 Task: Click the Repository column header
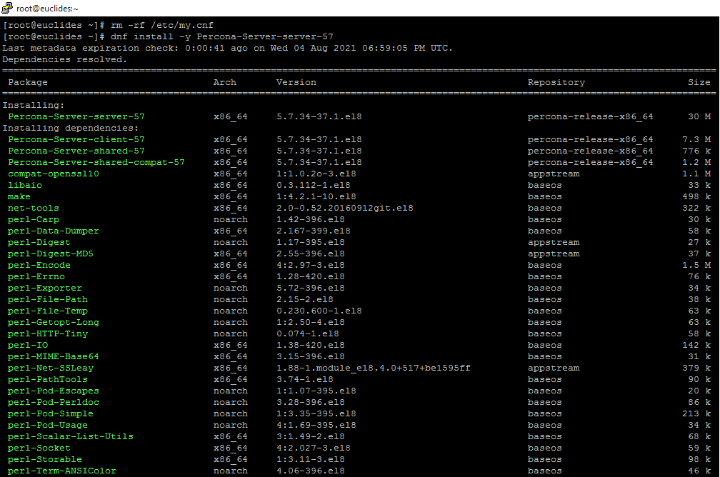click(x=556, y=82)
